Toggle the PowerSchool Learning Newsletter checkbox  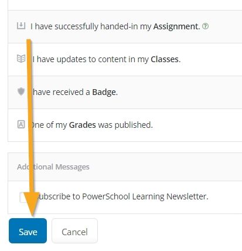(22, 198)
